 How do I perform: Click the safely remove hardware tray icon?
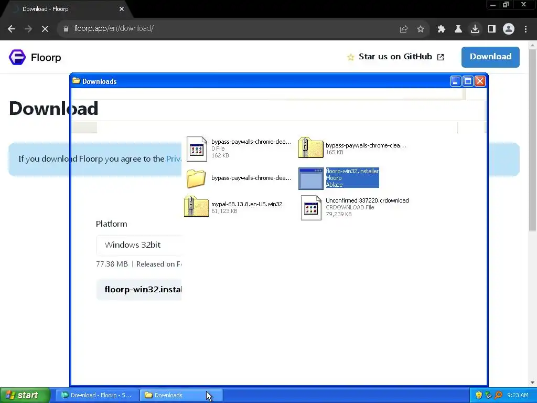point(488,395)
